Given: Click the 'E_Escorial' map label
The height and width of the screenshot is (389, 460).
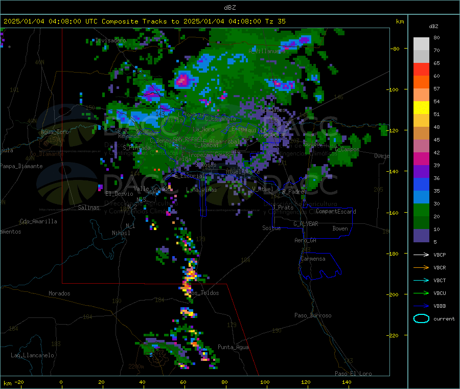Looking at the screenshot, I should pos(190,176).
